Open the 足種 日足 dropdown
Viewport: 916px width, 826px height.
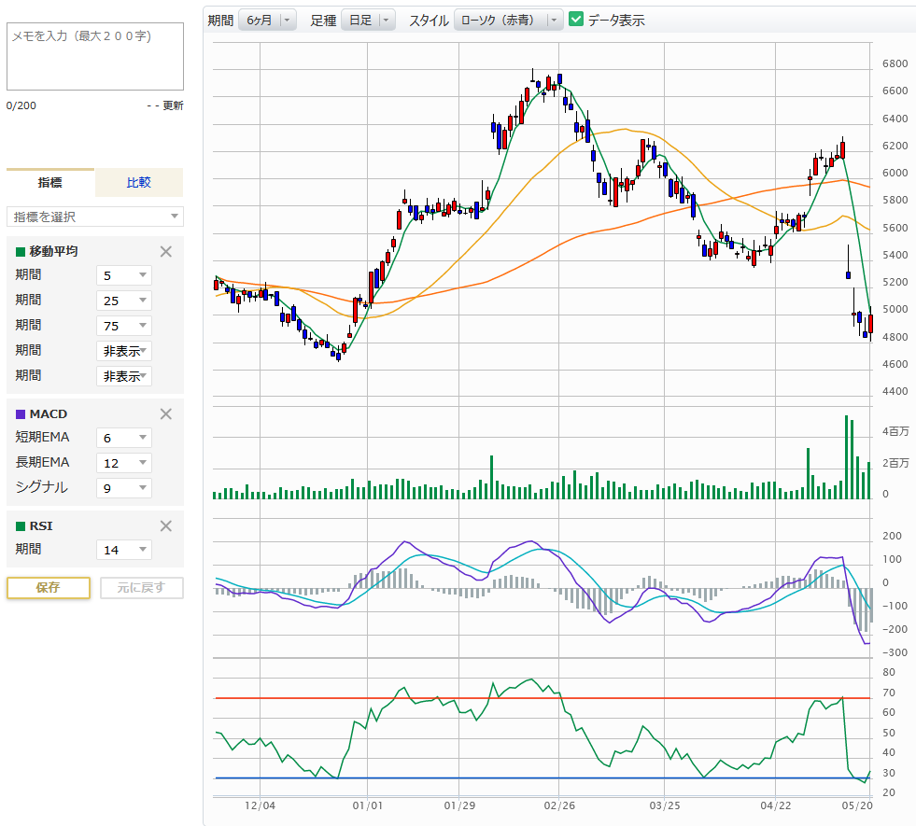point(367,20)
